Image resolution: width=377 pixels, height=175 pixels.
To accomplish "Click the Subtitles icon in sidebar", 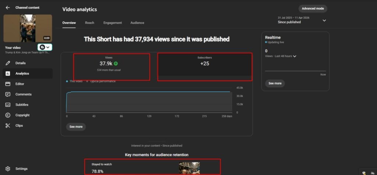I will pyautogui.click(x=8, y=105).
